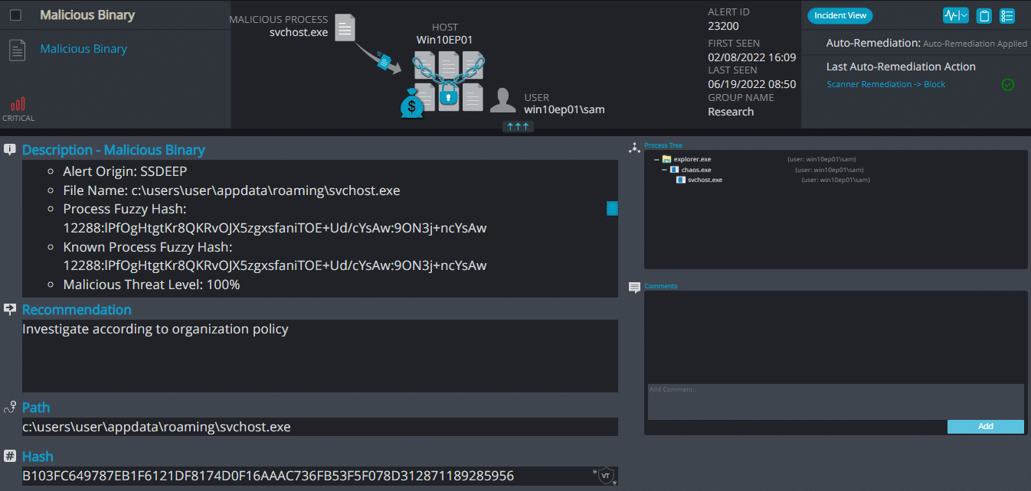Click the CRITICAL severity bars icon
Viewport: 1031px width, 491px height.
click(18, 104)
